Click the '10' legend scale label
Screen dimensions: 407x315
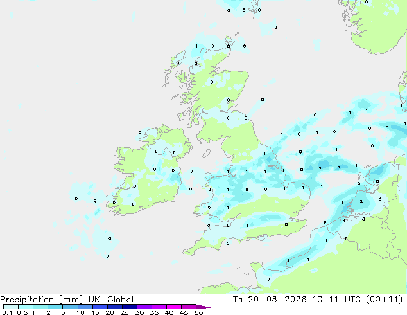coord(80,312)
